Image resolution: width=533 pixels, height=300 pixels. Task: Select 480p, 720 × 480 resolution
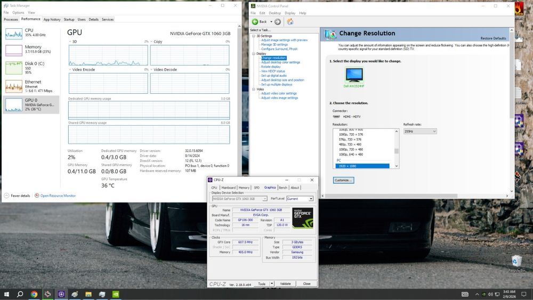tap(350, 144)
